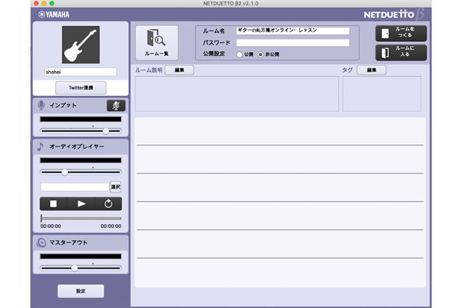Click the audio playback position bar
Image resolution: width=462 pixels, height=308 pixels.
(x=81, y=218)
